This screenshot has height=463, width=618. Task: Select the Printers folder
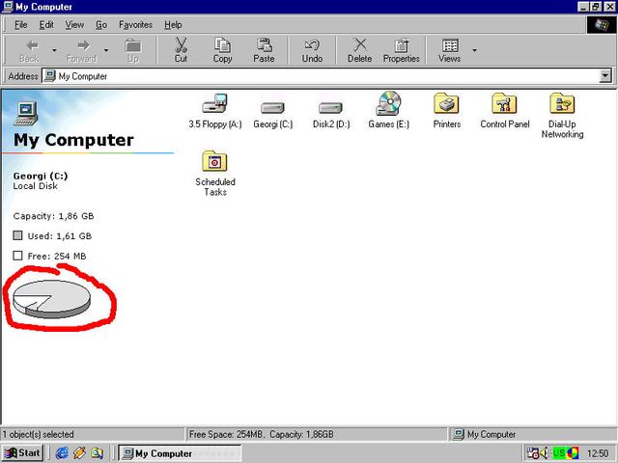[446, 111]
